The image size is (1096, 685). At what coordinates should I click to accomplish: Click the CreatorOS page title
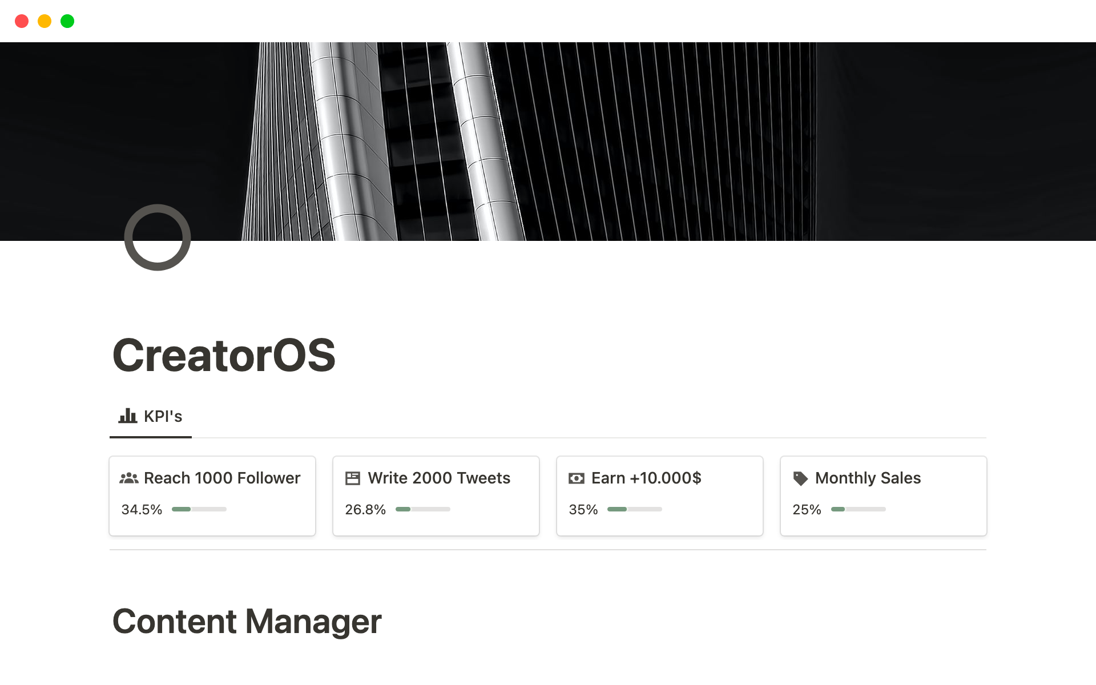pos(224,355)
